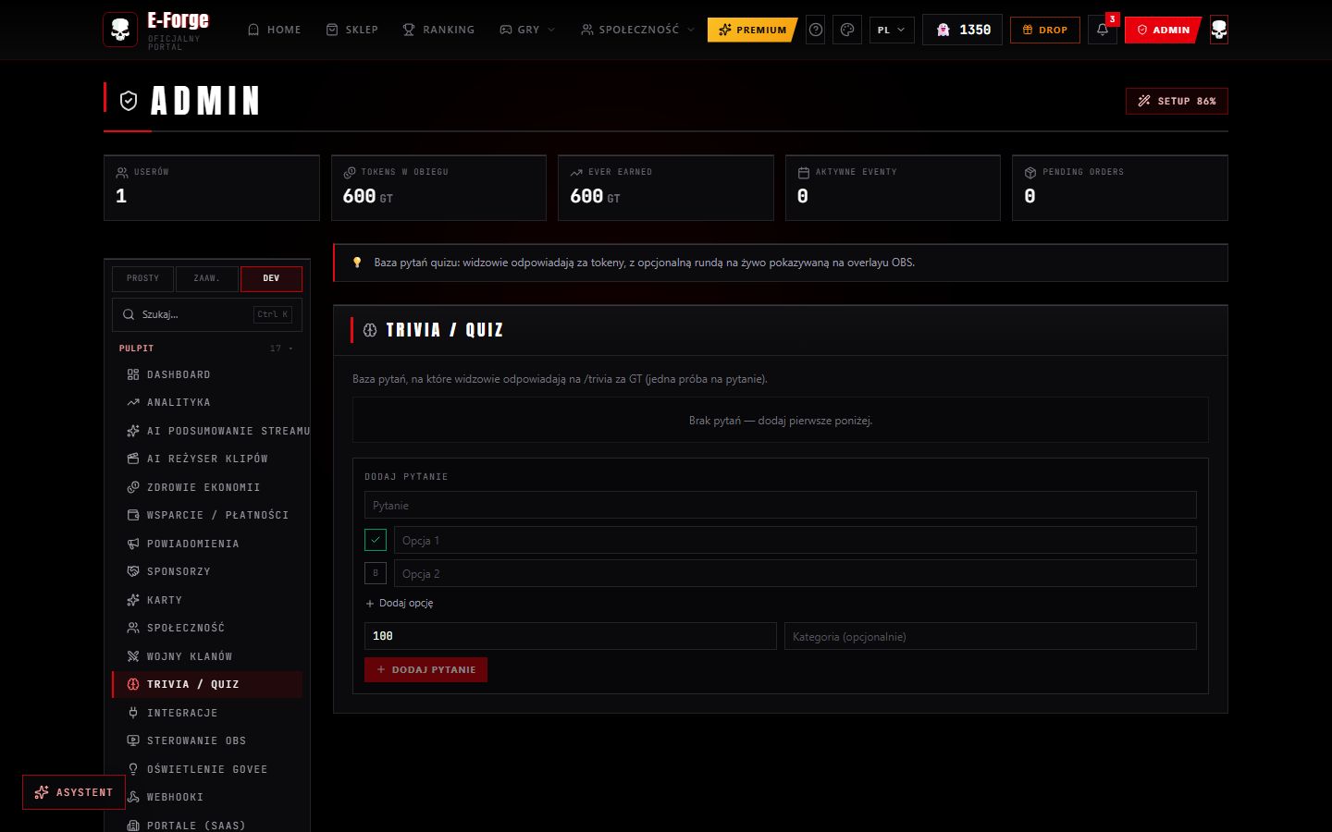The width and height of the screenshot is (1332, 832).
Task: Click the Dodaj pytanie button
Action: (x=425, y=669)
